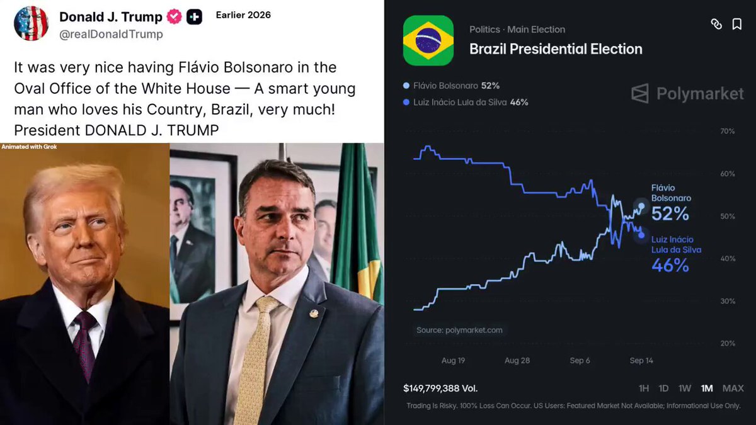Screen dimensions: 756x425
Task: Open the @realDonaldTrump handle
Action: click(111, 34)
